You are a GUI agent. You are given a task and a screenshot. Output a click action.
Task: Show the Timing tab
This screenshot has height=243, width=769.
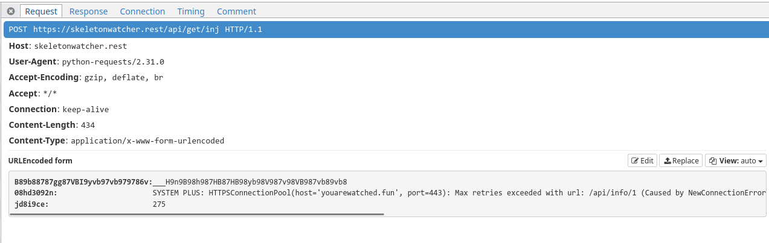190,11
